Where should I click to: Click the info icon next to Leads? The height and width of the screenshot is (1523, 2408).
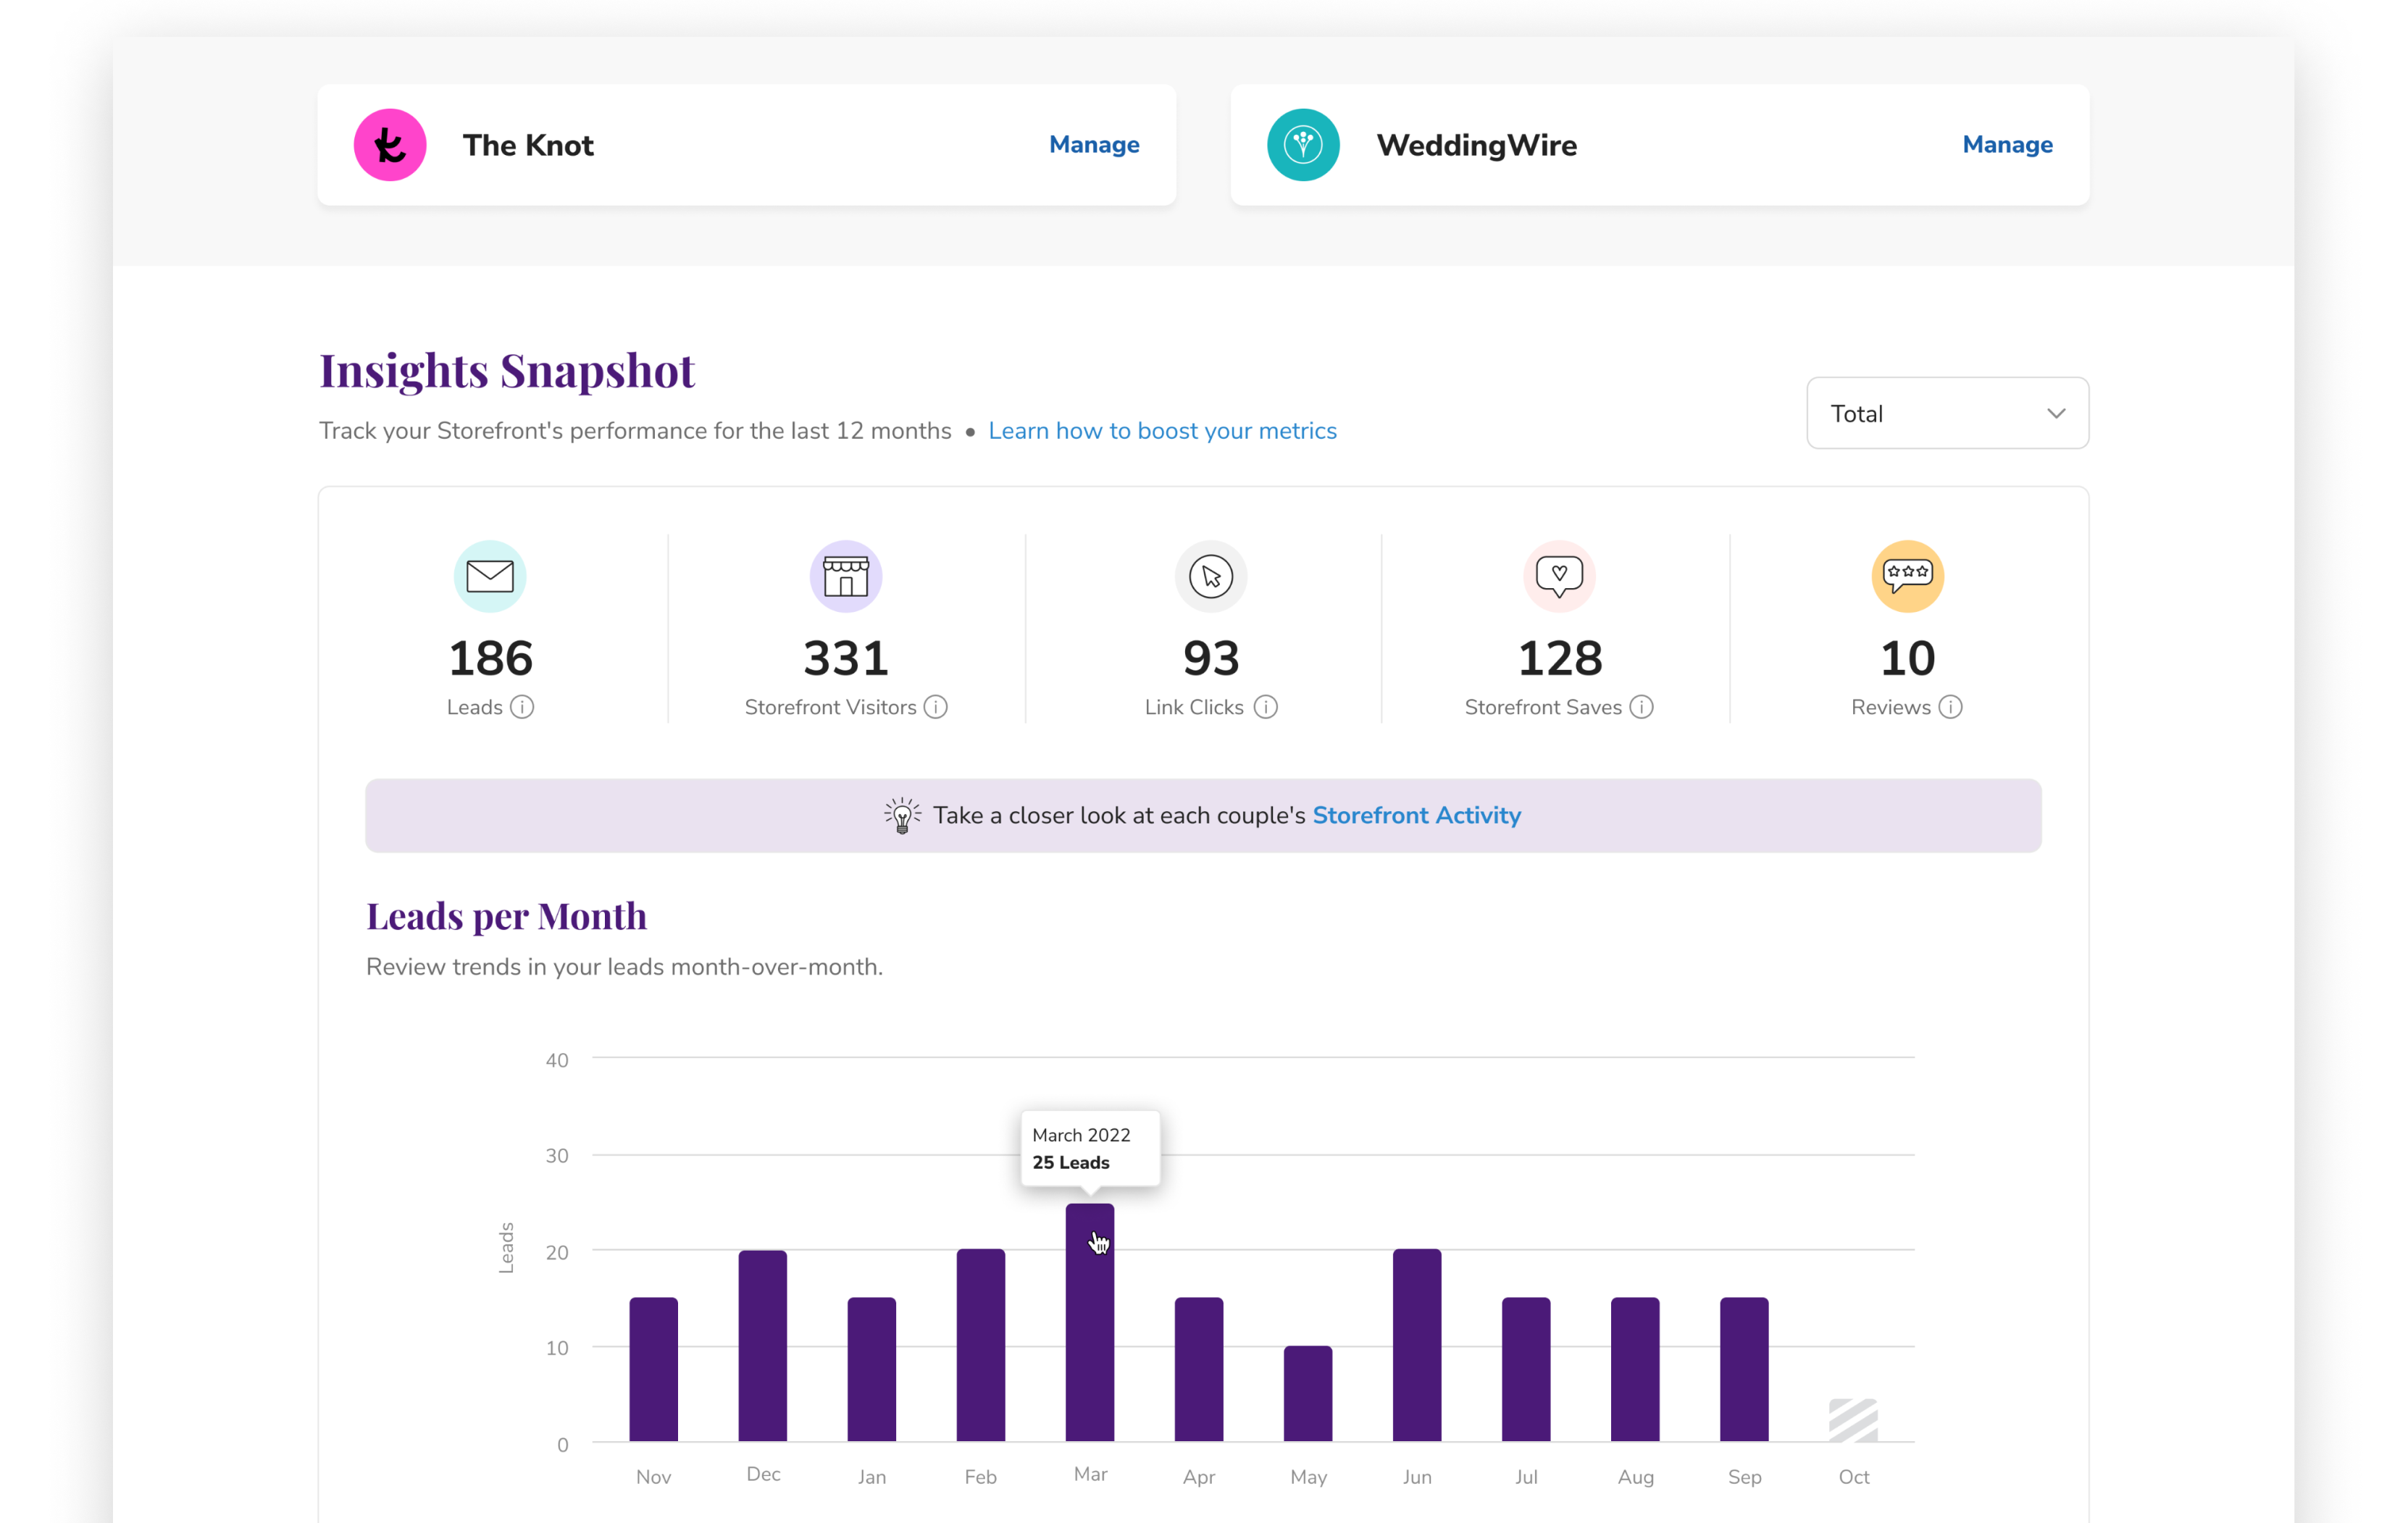click(x=522, y=707)
